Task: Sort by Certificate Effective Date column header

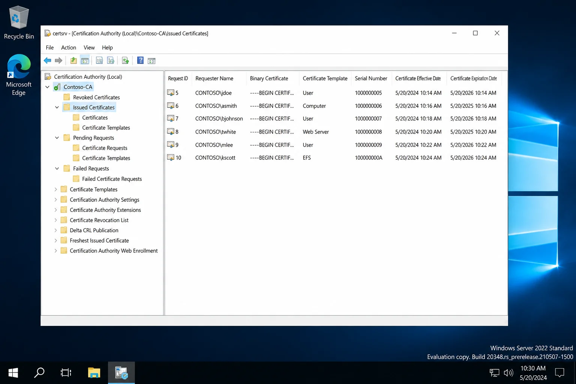Action: [x=419, y=78]
